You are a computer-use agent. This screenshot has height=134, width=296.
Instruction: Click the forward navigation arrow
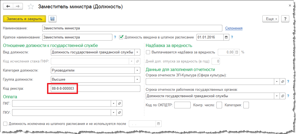click(17, 6)
